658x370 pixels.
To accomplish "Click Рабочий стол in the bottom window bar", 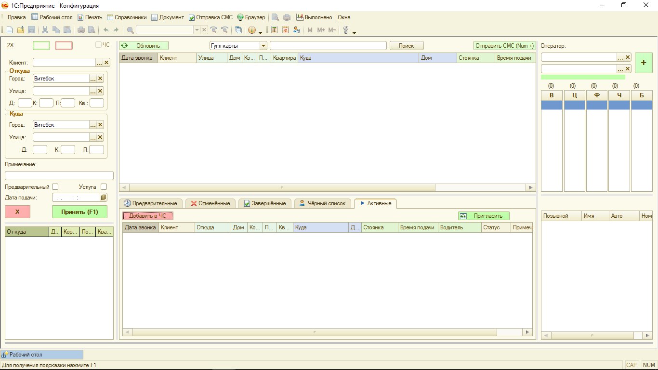I will click(x=42, y=355).
